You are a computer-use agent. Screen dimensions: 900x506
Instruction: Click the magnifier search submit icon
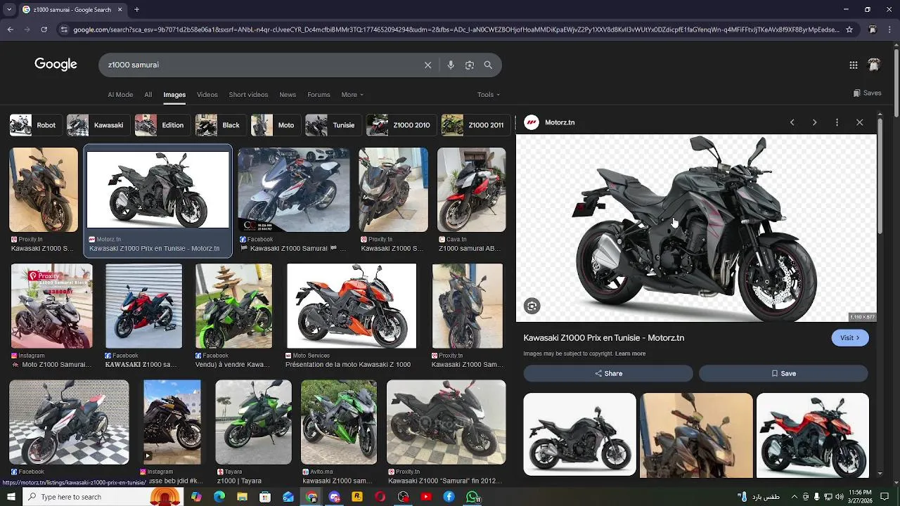(488, 65)
